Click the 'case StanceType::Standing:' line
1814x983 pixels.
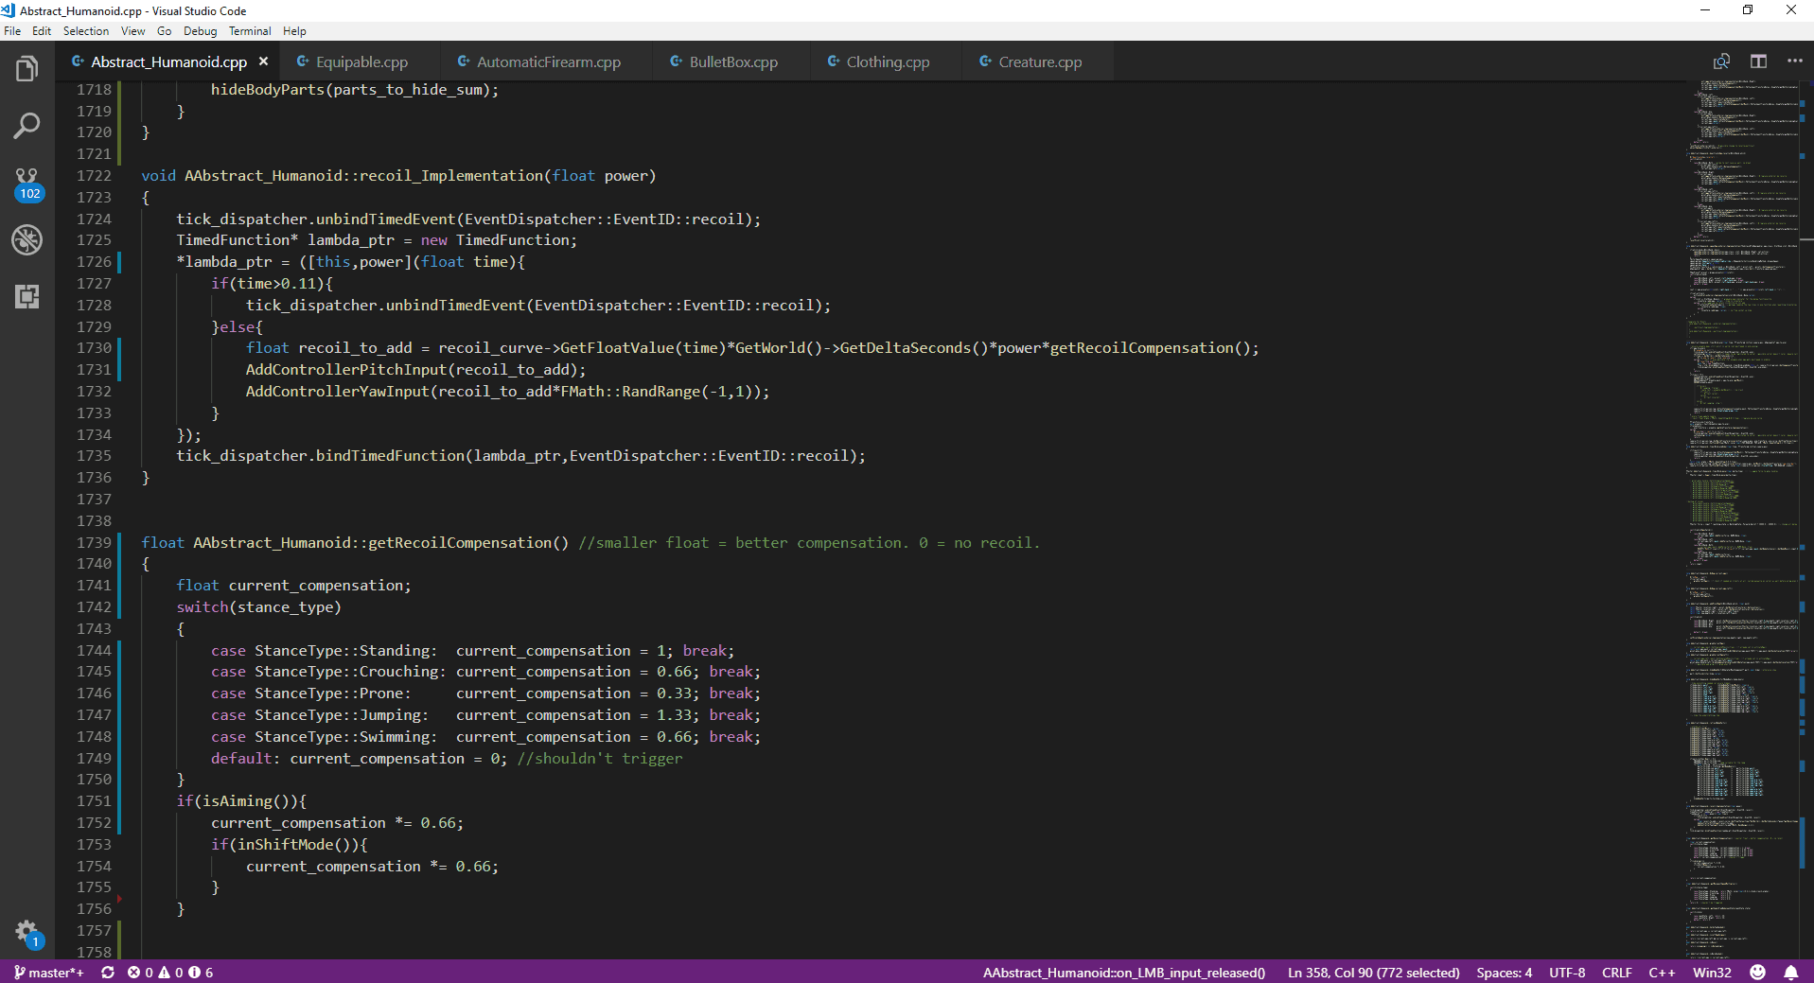coord(472,650)
